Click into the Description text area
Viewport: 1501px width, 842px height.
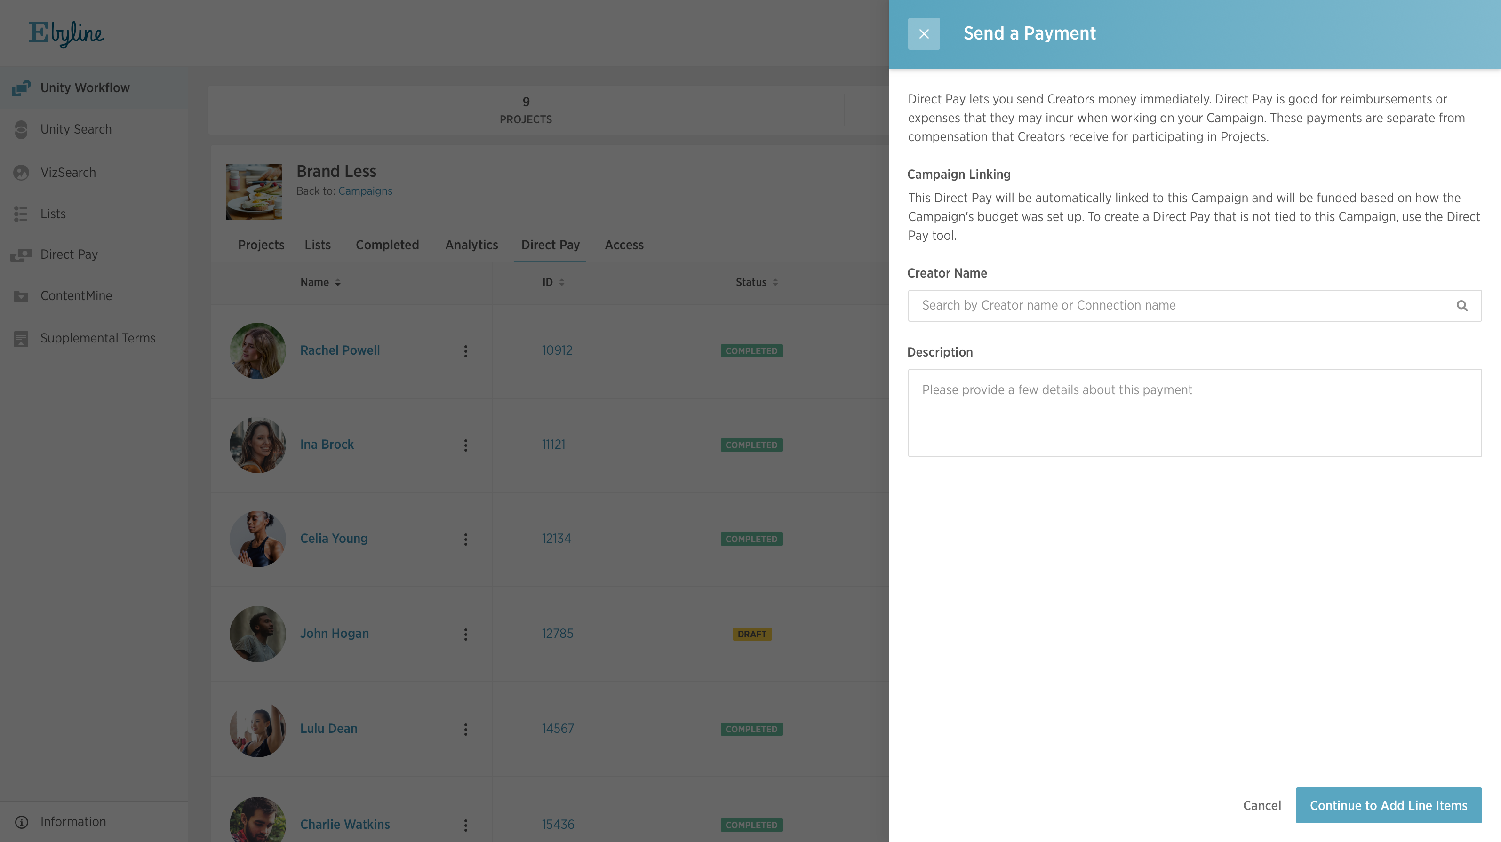point(1195,413)
